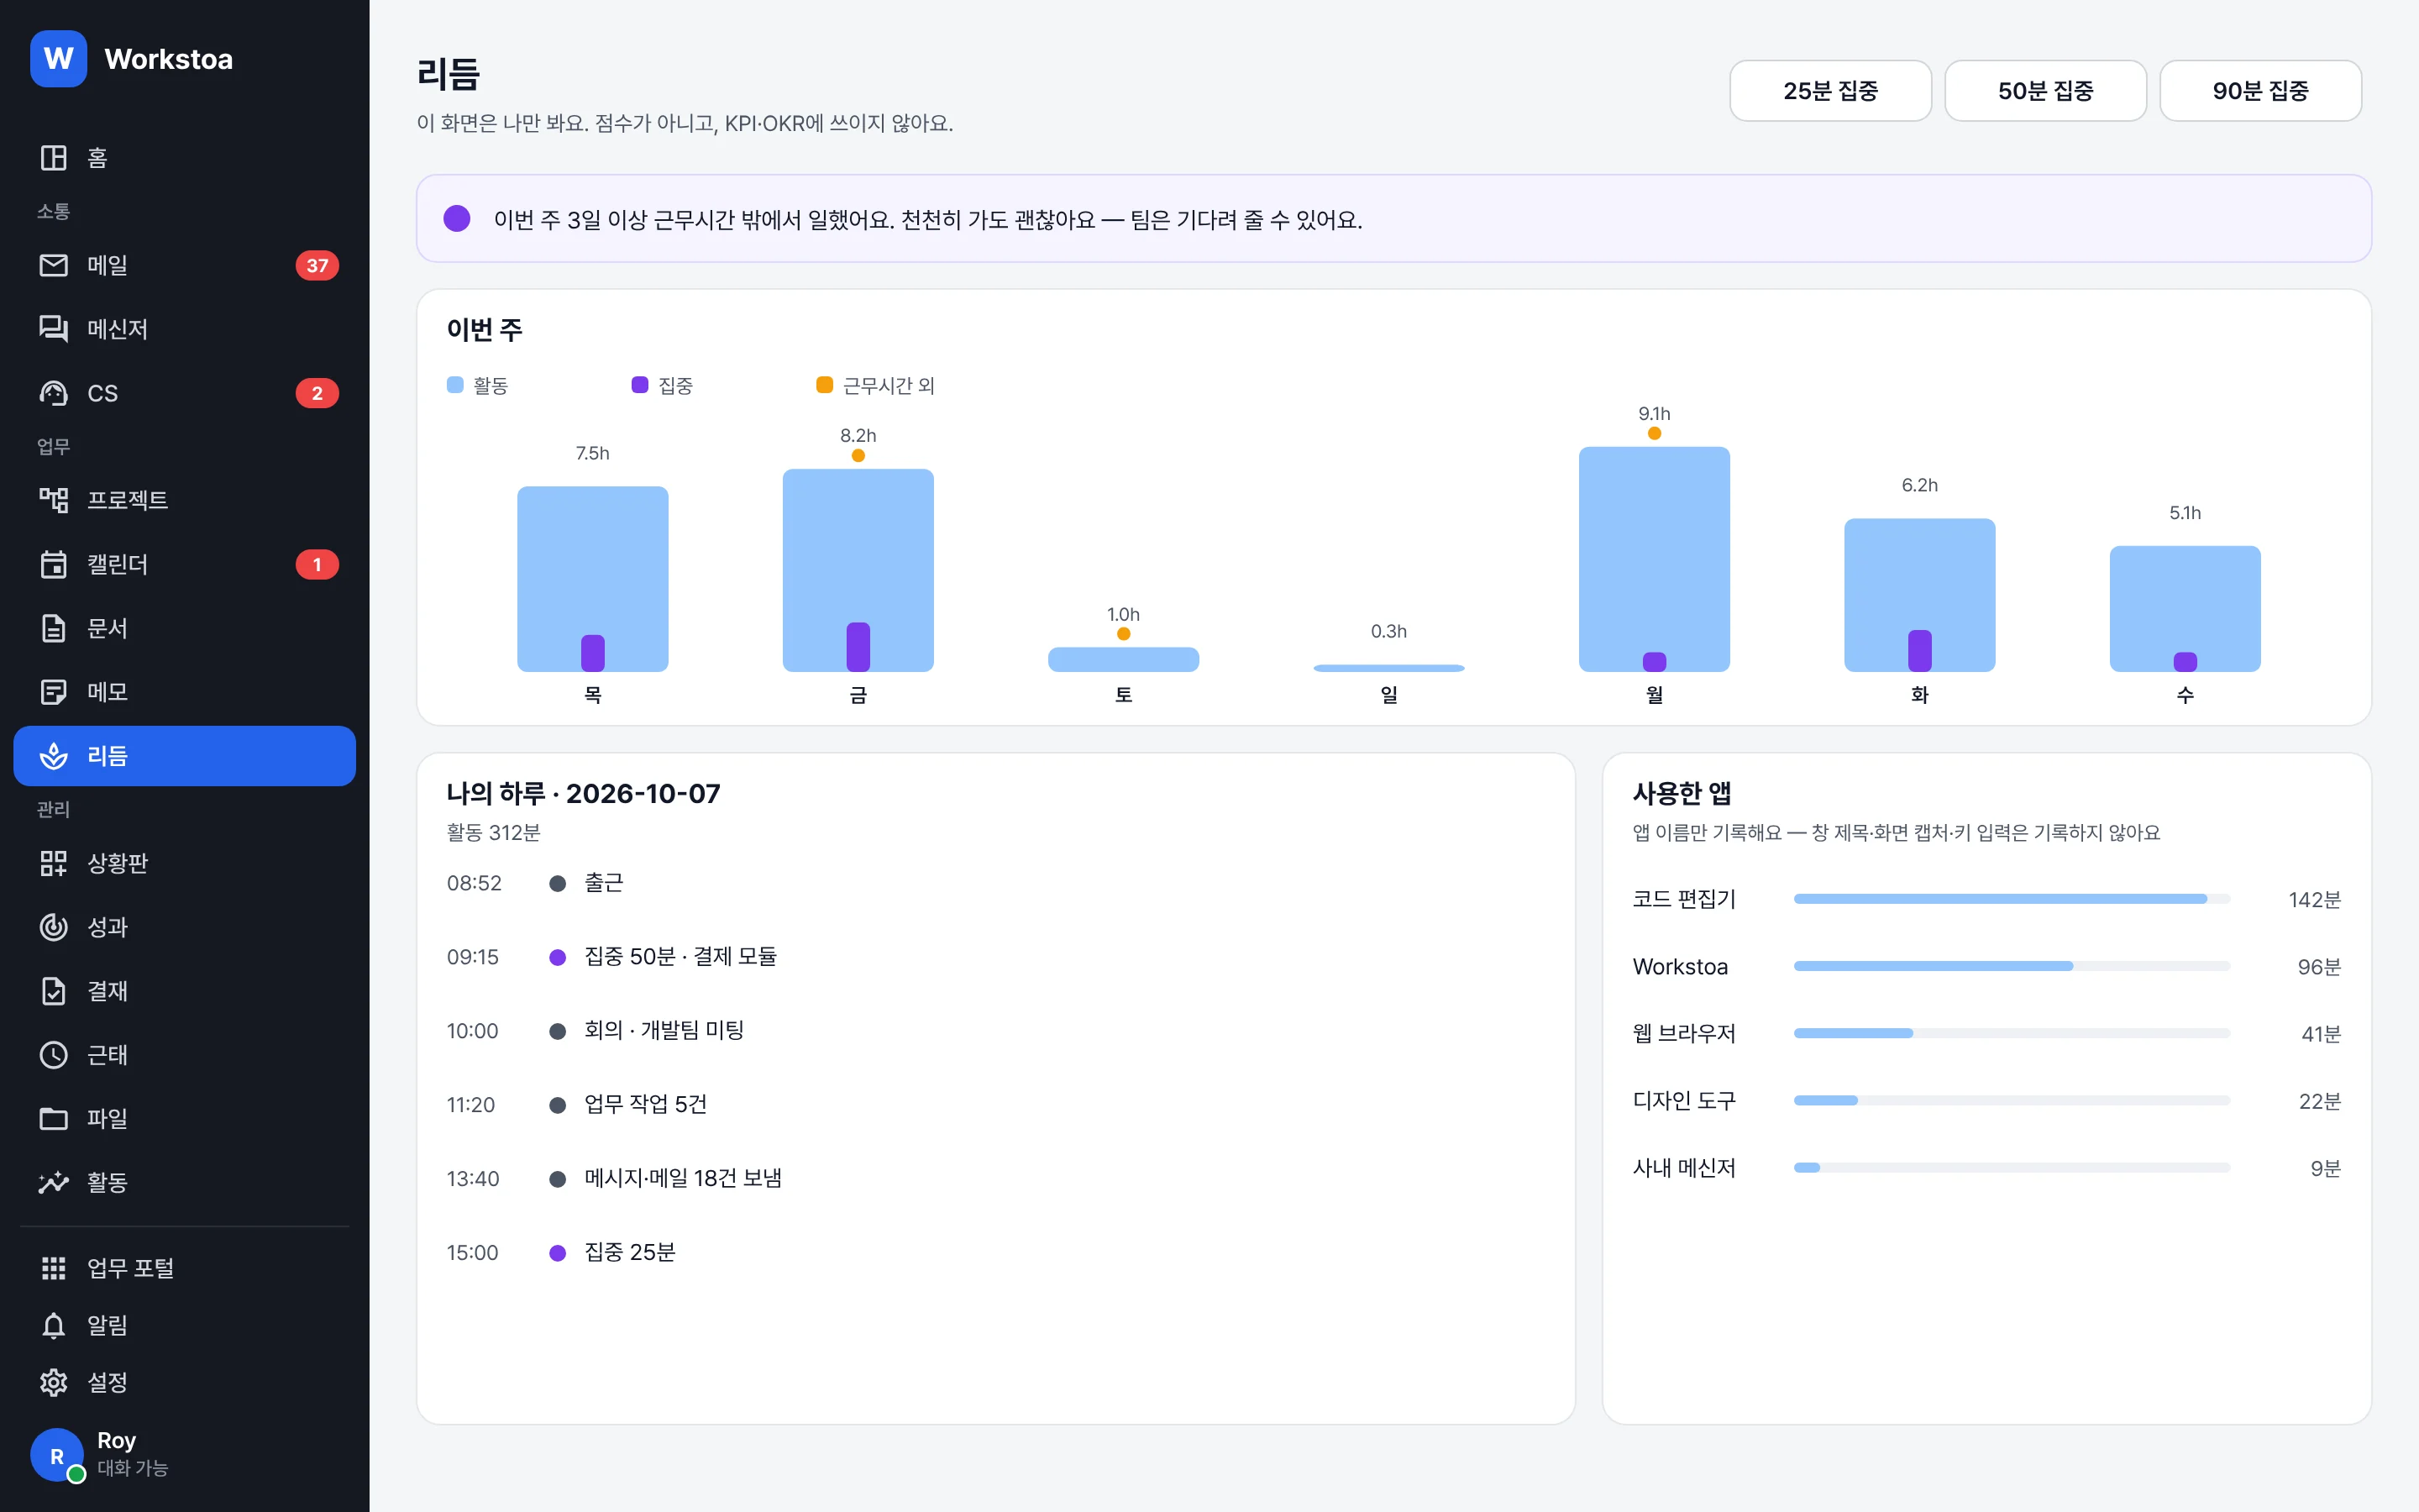Click the calendar badge showing 1

(x=317, y=564)
